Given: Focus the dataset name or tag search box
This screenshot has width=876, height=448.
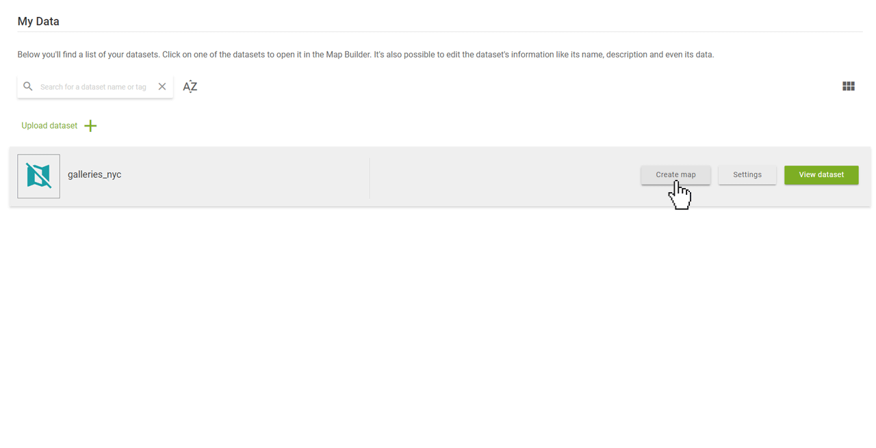Looking at the screenshot, I should click(95, 87).
